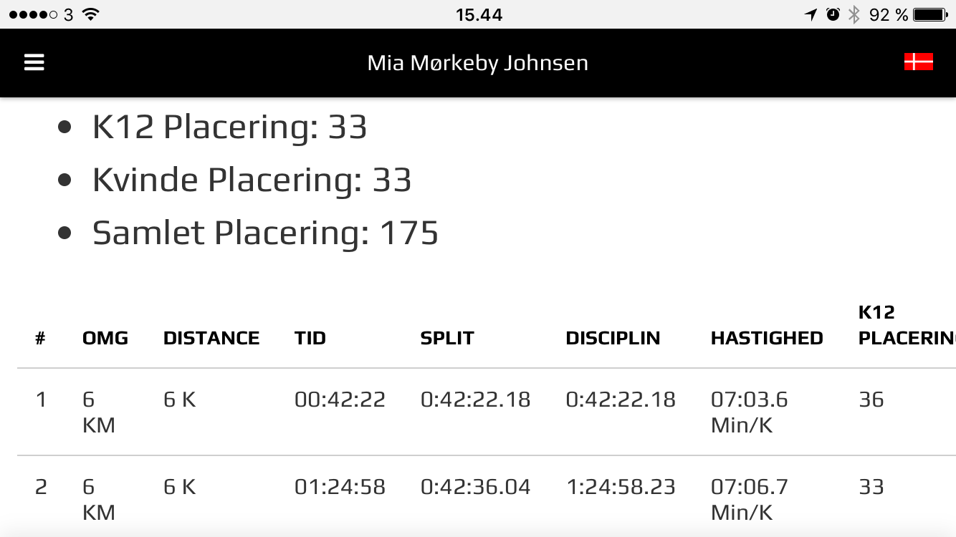Tap lap 2 split 0:42:36.04
Image resolution: width=956 pixels, height=537 pixels.
[475, 487]
